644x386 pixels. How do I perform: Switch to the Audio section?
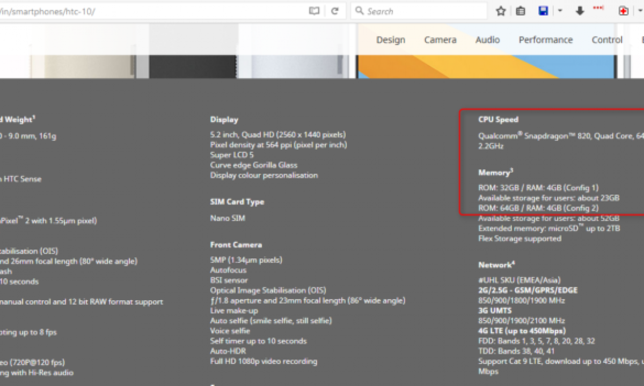coord(487,40)
